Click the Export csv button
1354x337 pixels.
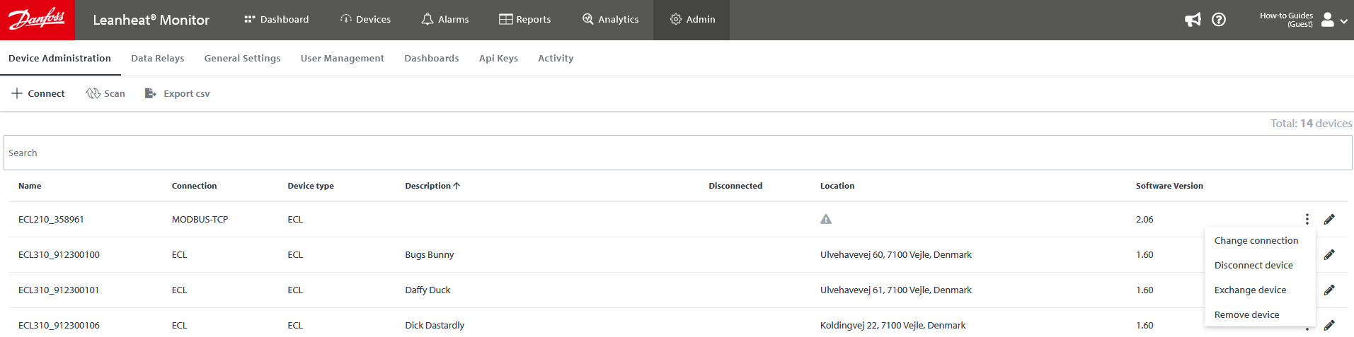[x=178, y=94]
